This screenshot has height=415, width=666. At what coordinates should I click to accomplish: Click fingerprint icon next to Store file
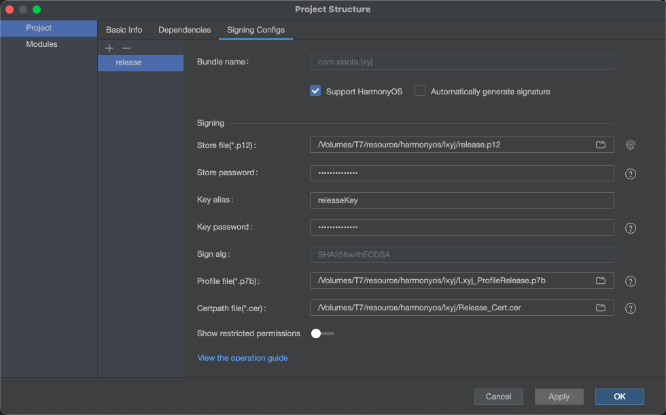tap(631, 145)
